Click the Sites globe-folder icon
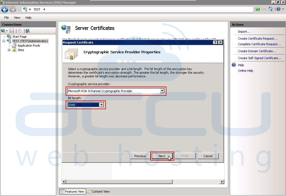 (x=14, y=50)
